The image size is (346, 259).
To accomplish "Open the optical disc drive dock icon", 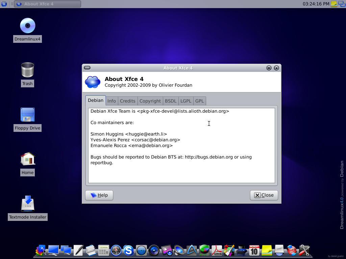I will [x=279, y=251].
